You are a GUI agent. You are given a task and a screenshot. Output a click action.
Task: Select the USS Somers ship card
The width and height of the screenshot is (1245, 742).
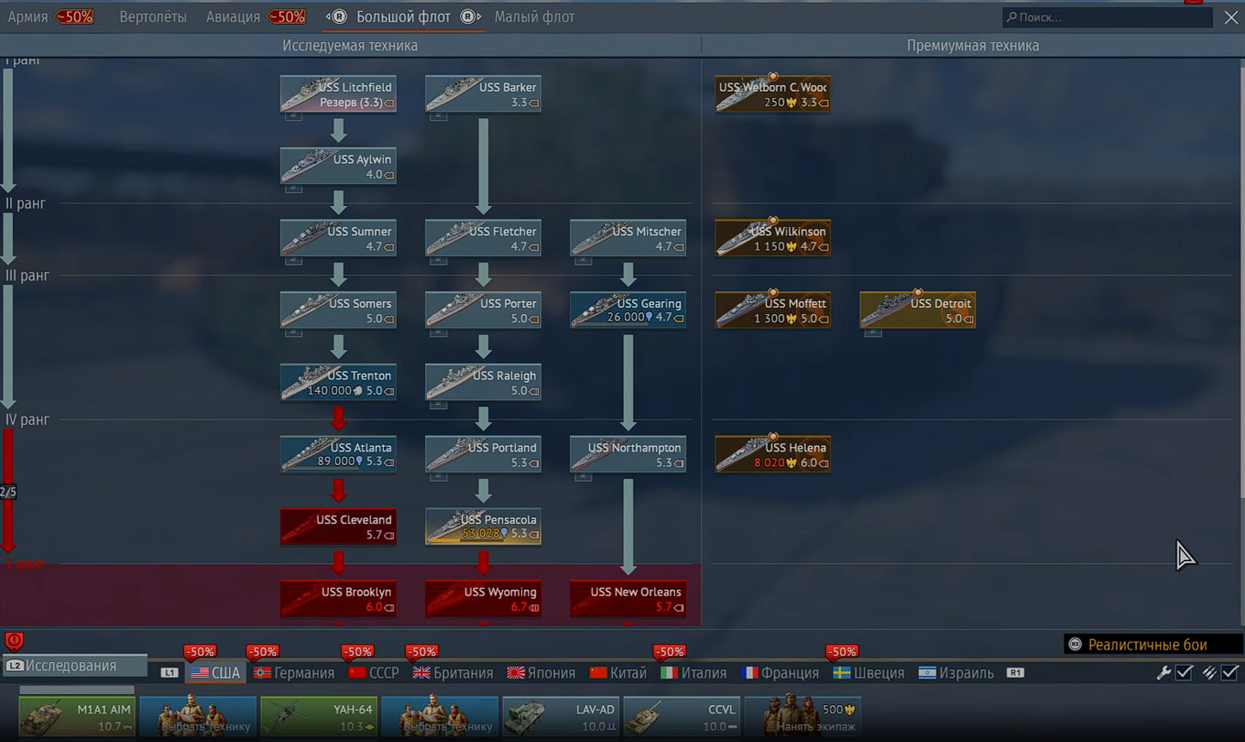[x=338, y=310]
